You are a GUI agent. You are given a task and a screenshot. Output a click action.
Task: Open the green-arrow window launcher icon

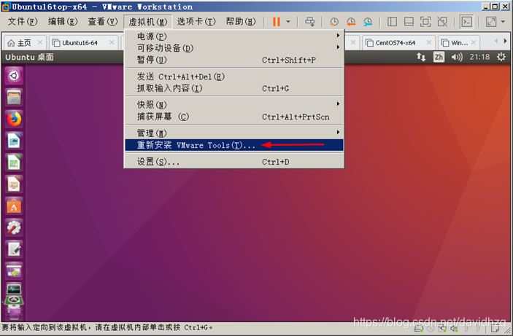14,271
